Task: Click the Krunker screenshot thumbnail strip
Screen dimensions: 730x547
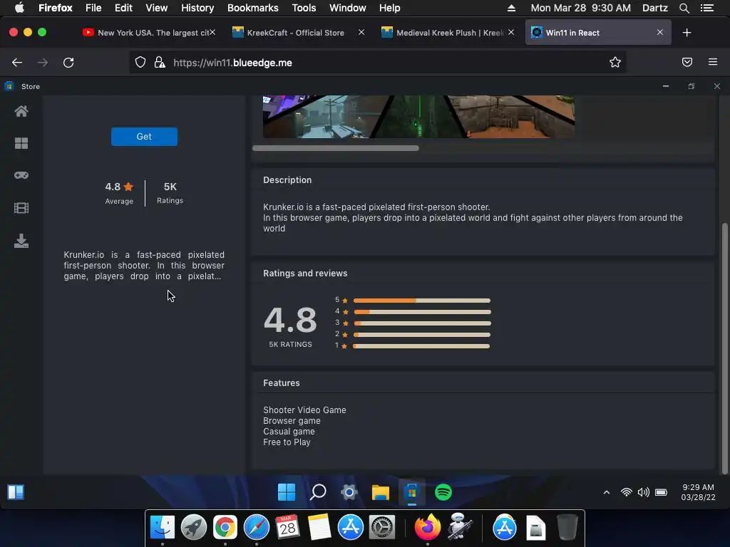Action: [418, 117]
